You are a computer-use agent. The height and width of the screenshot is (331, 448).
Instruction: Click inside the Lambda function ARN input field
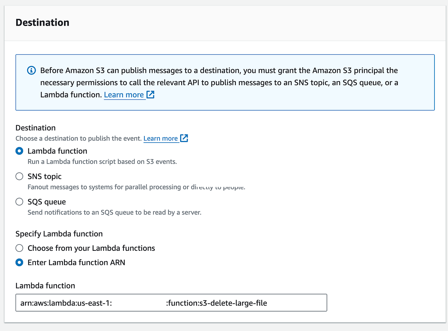[171, 303]
